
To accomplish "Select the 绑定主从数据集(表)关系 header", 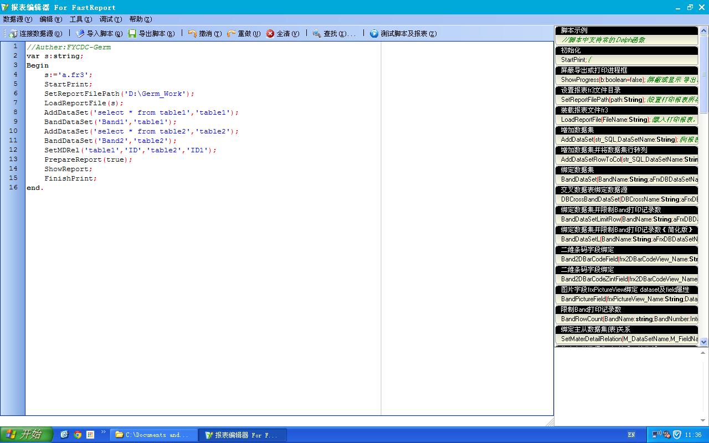I will 626,329.
